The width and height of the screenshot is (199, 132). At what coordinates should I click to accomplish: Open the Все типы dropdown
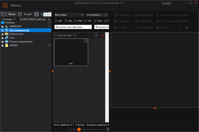[x=69, y=15]
